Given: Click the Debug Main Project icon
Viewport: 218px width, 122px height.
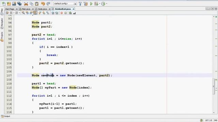Looking at the screenshot, I should coord(96,4).
